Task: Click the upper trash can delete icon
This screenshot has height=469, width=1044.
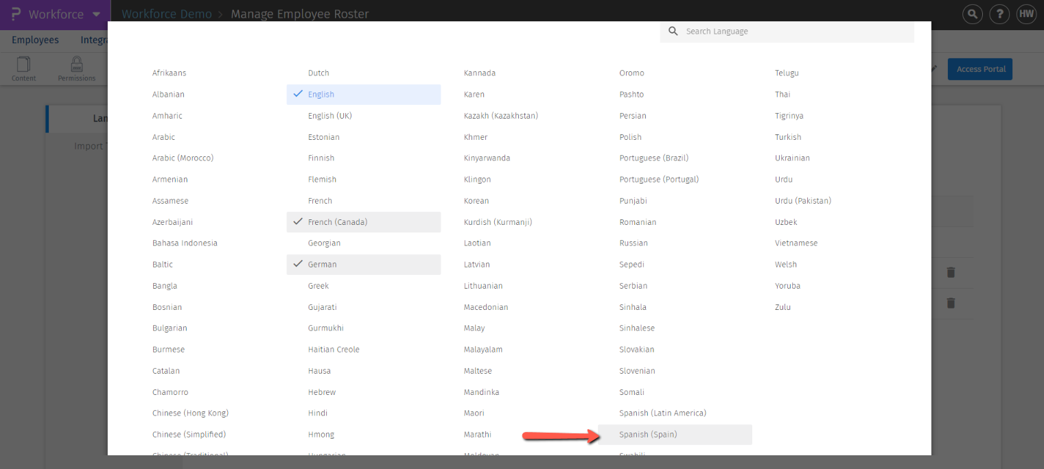Action: coord(951,272)
